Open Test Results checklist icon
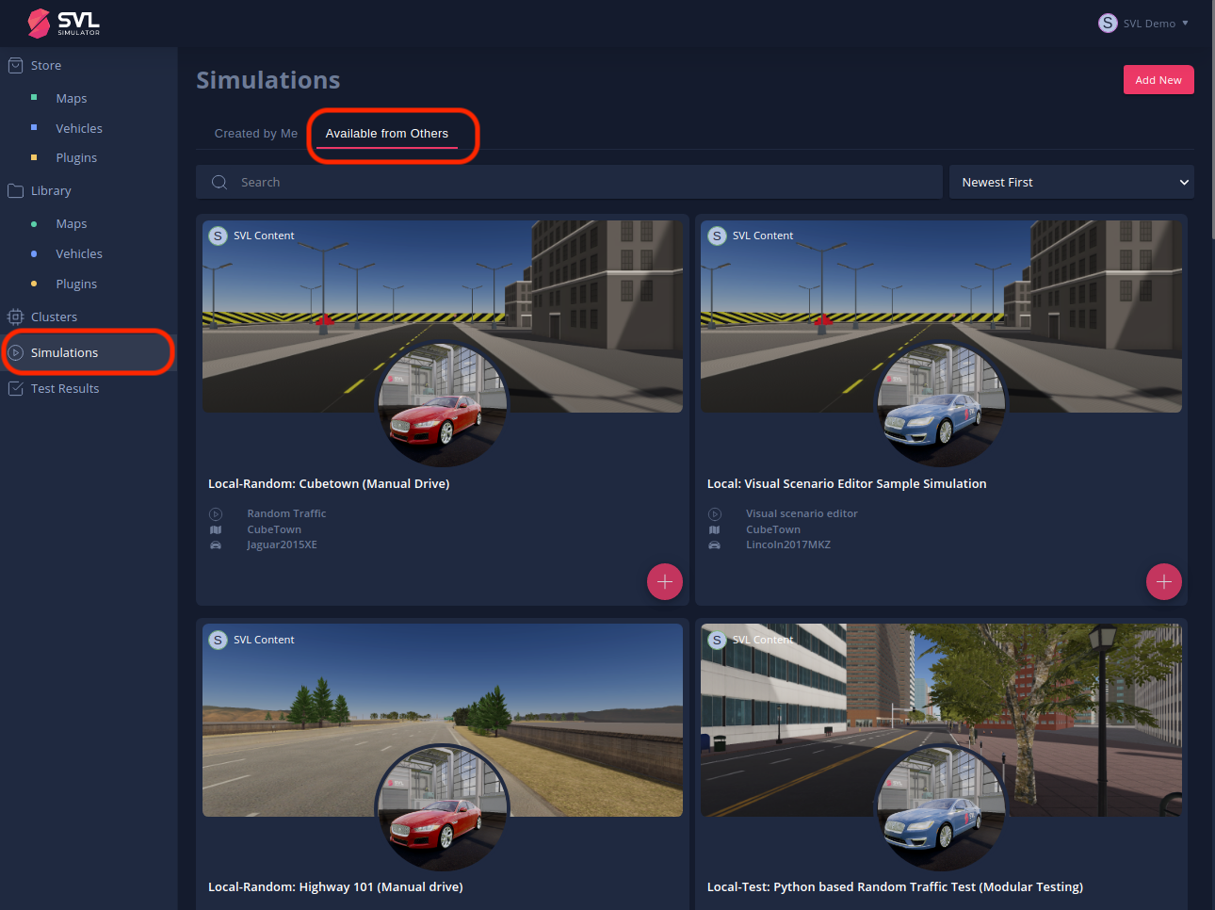This screenshot has height=910, width=1215. tap(15, 389)
